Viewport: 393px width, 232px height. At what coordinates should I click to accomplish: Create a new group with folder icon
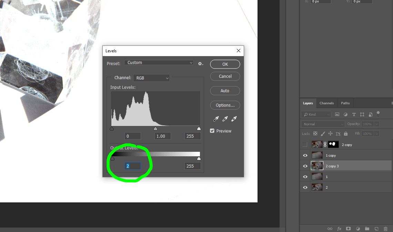367,229
